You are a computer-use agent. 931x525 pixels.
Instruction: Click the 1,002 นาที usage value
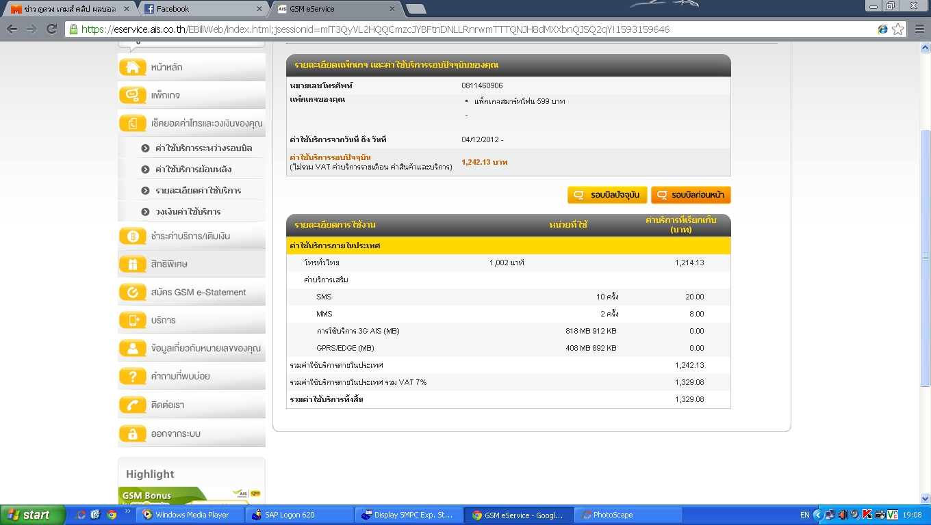507,262
